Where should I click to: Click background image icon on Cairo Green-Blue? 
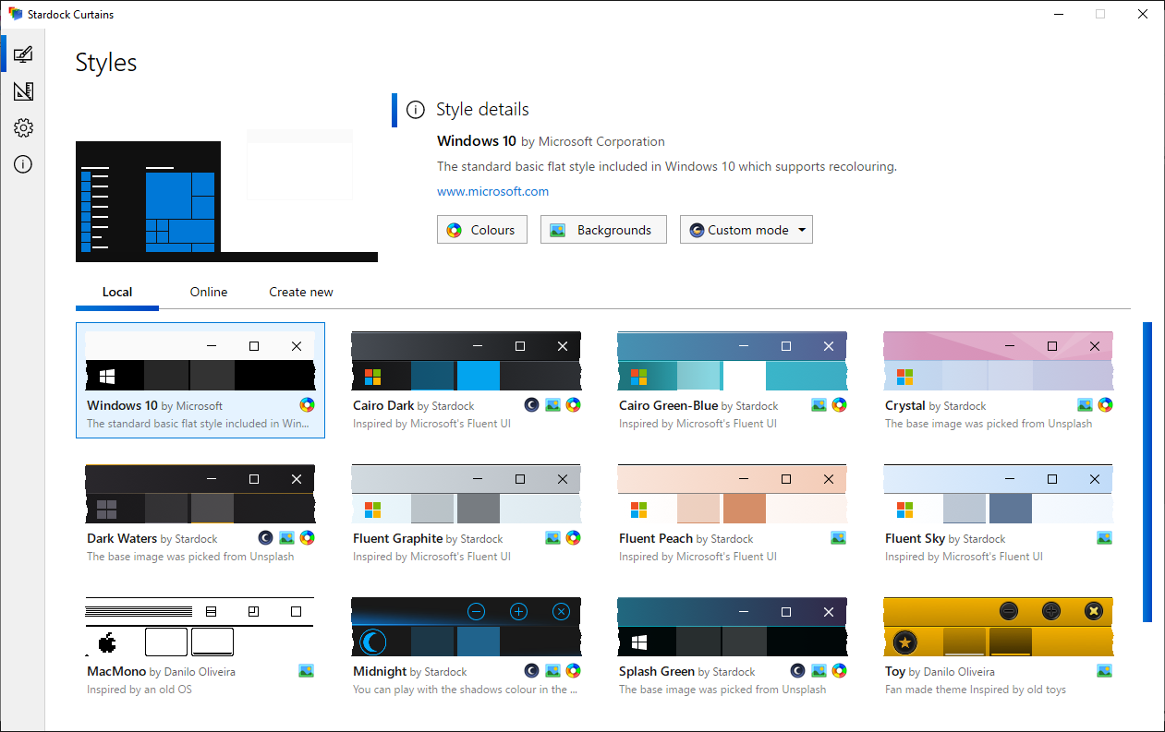tap(819, 405)
